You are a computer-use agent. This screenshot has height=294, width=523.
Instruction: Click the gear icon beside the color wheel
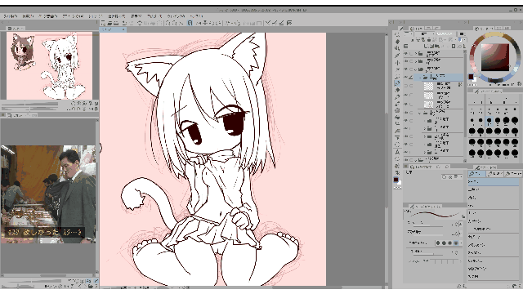pyautogui.click(x=520, y=83)
